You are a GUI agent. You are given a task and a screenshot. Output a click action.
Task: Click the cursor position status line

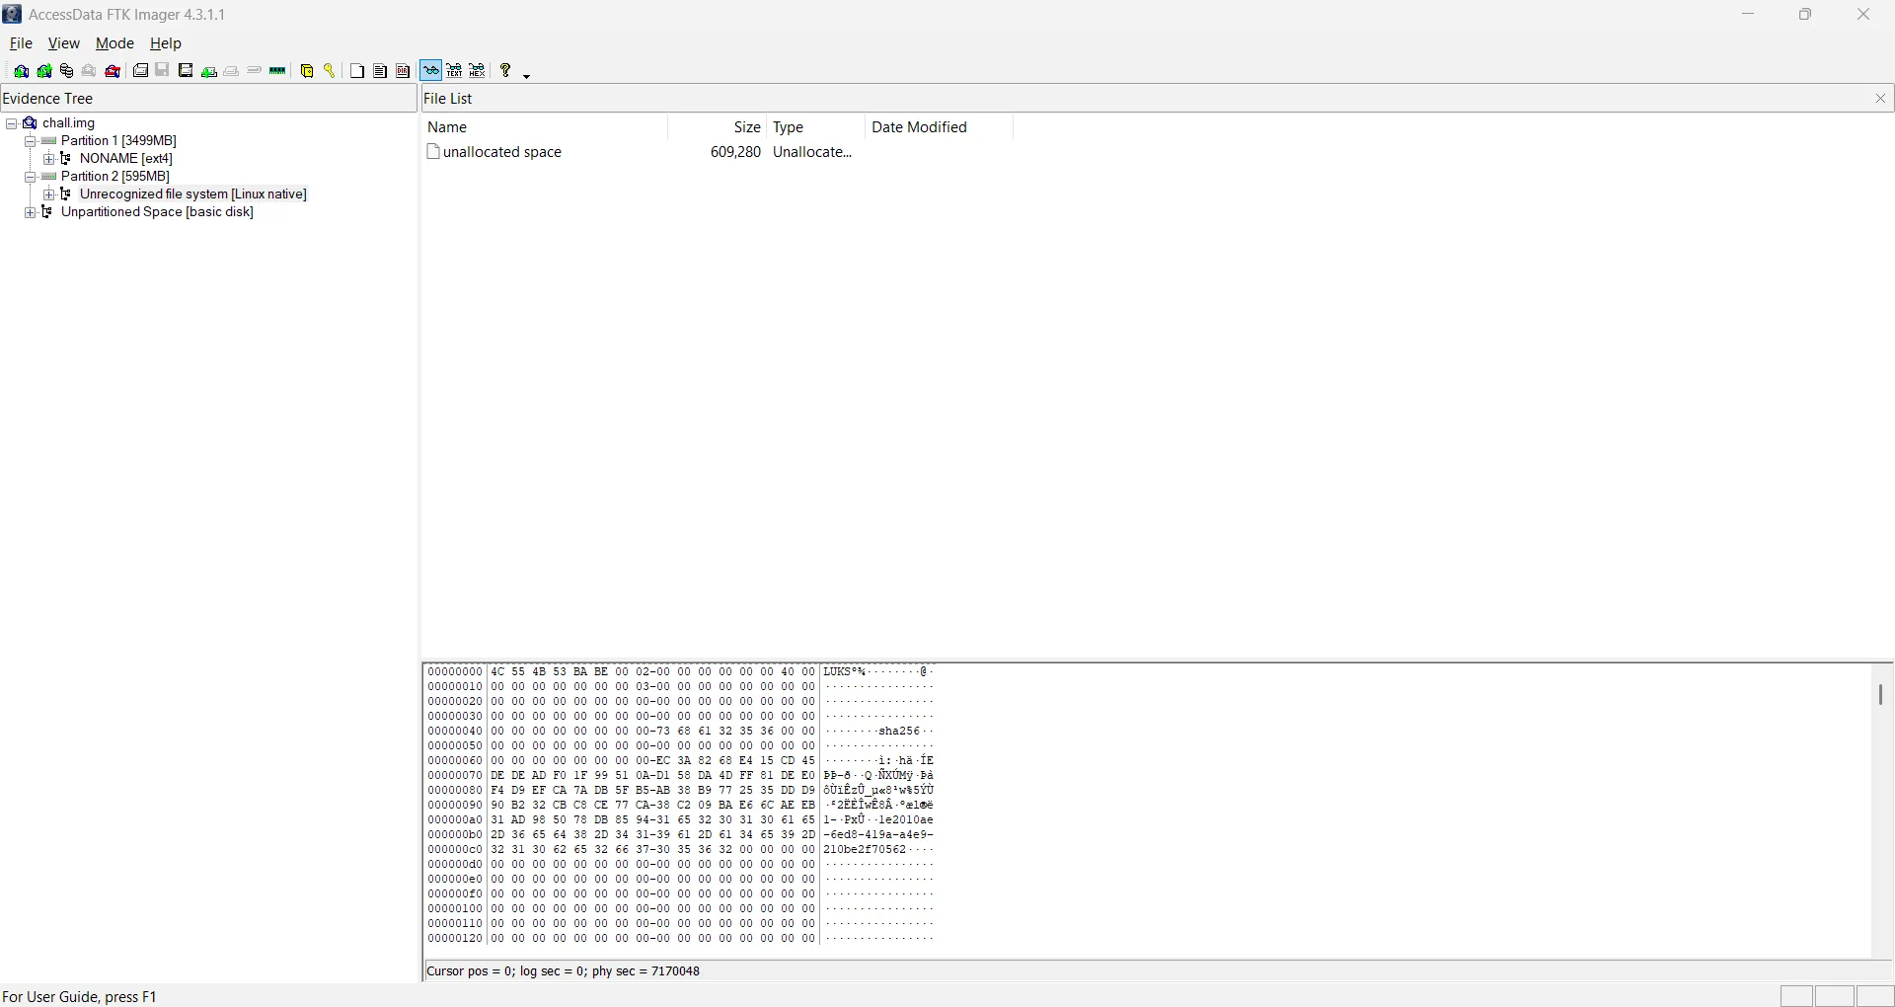(x=564, y=971)
